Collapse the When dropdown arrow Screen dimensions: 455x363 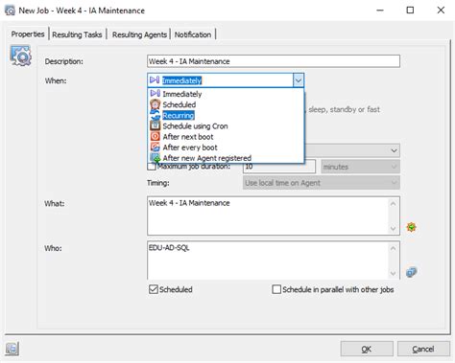pos(298,80)
